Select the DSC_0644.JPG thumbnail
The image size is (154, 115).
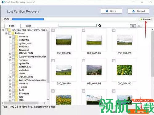pos(94,70)
